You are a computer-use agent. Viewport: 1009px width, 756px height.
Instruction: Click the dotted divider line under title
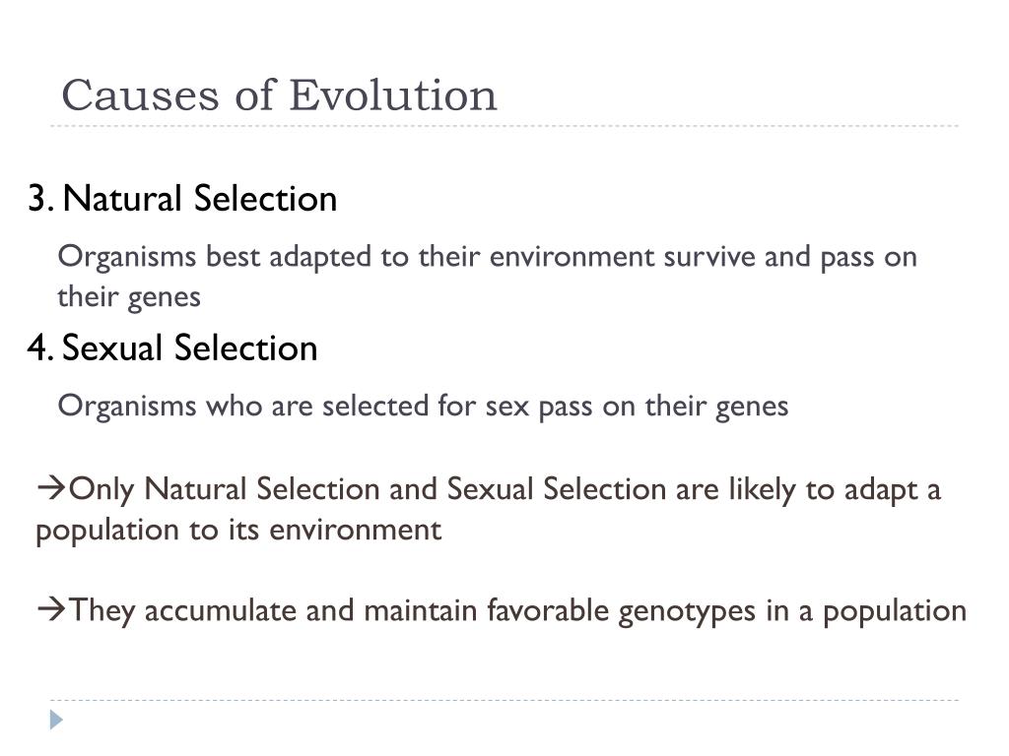click(504, 126)
